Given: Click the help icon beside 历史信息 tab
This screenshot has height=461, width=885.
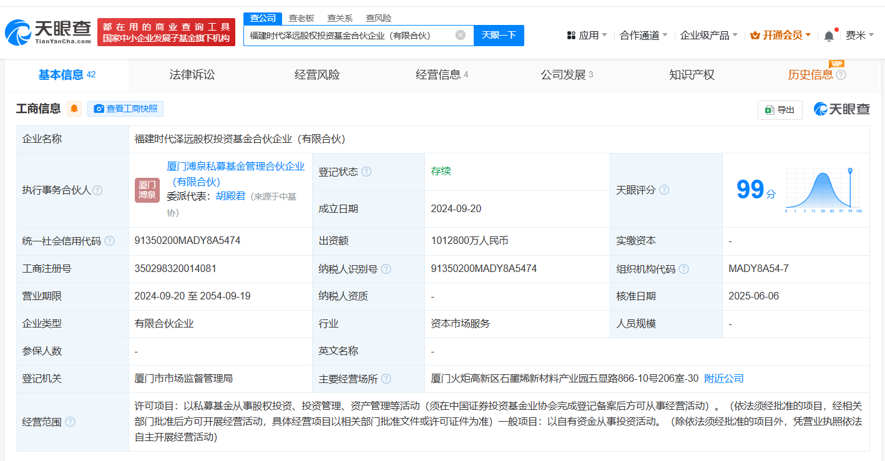Looking at the screenshot, I should (841, 75).
